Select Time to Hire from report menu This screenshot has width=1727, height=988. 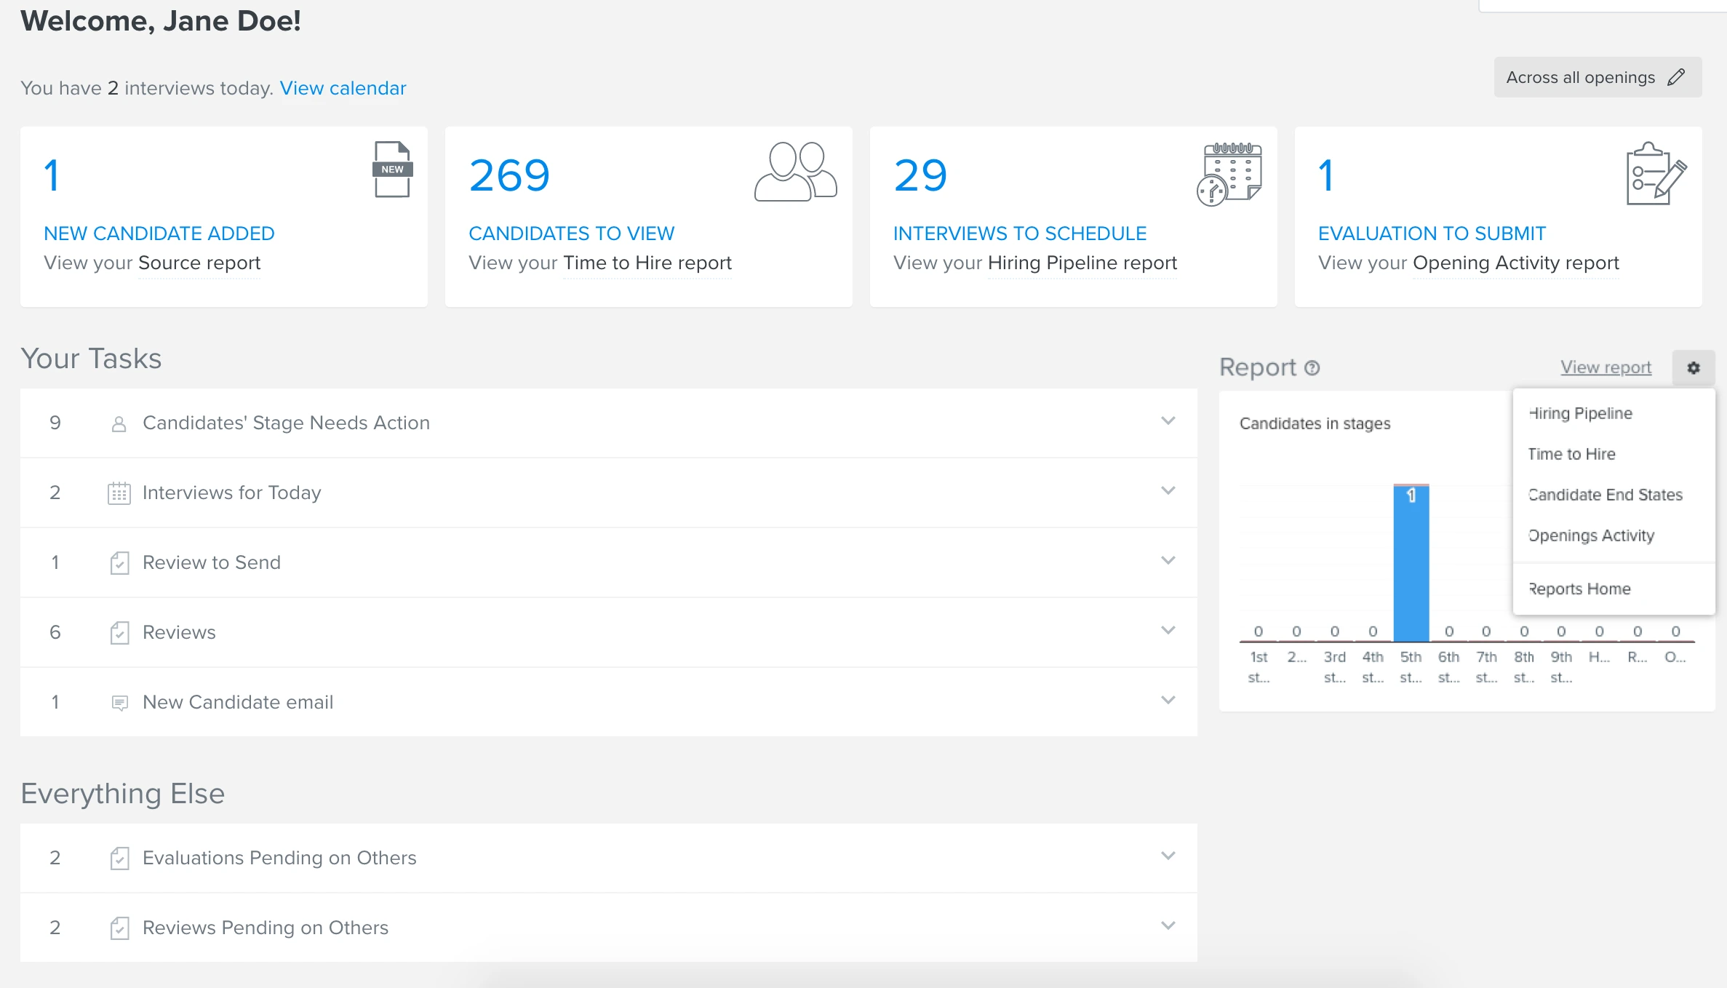click(x=1571, y=453)
